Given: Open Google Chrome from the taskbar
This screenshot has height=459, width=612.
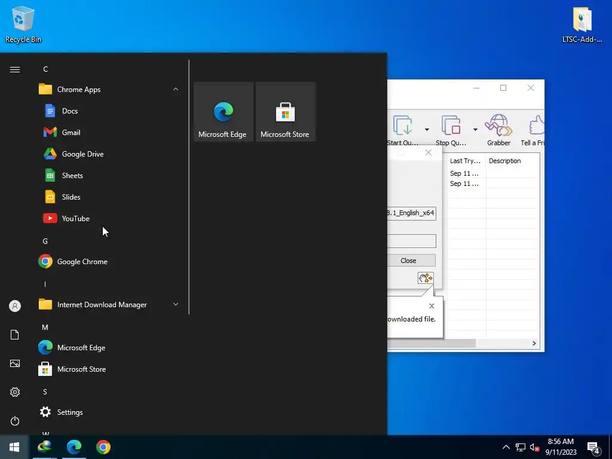Looking at the screenshot, I should 103,447.
